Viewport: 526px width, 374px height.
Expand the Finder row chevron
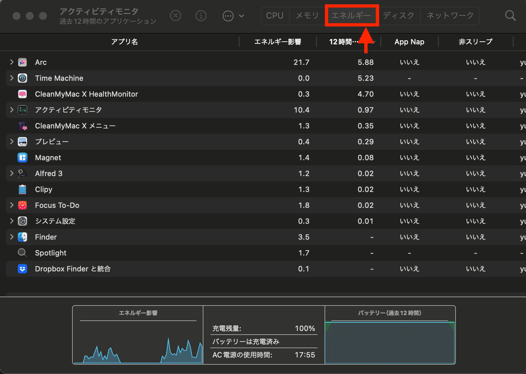(x=12, y=237)
